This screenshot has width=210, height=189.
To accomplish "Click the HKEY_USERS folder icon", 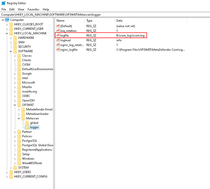I will (x=11, y=172).
